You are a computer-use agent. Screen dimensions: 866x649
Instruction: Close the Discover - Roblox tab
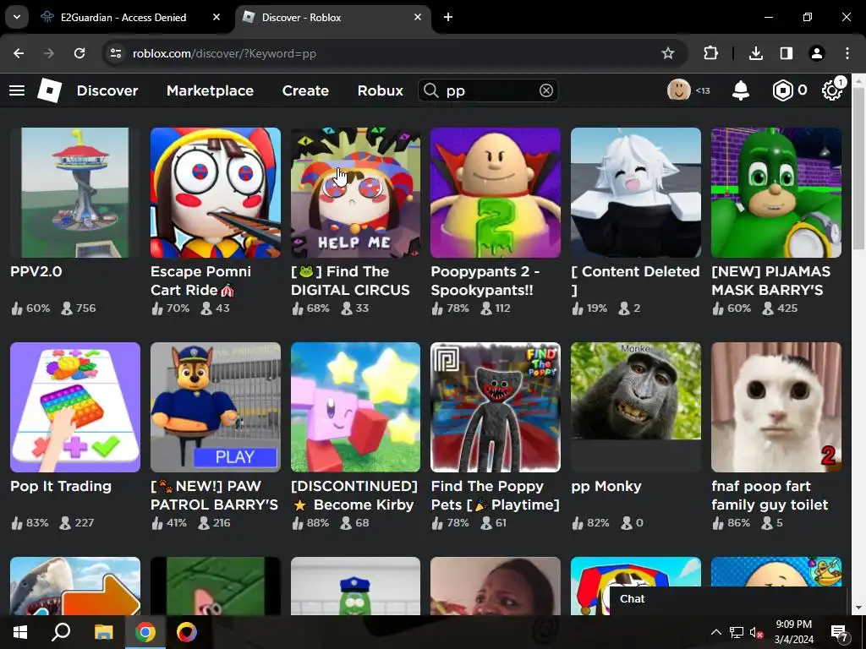(418, 17)
